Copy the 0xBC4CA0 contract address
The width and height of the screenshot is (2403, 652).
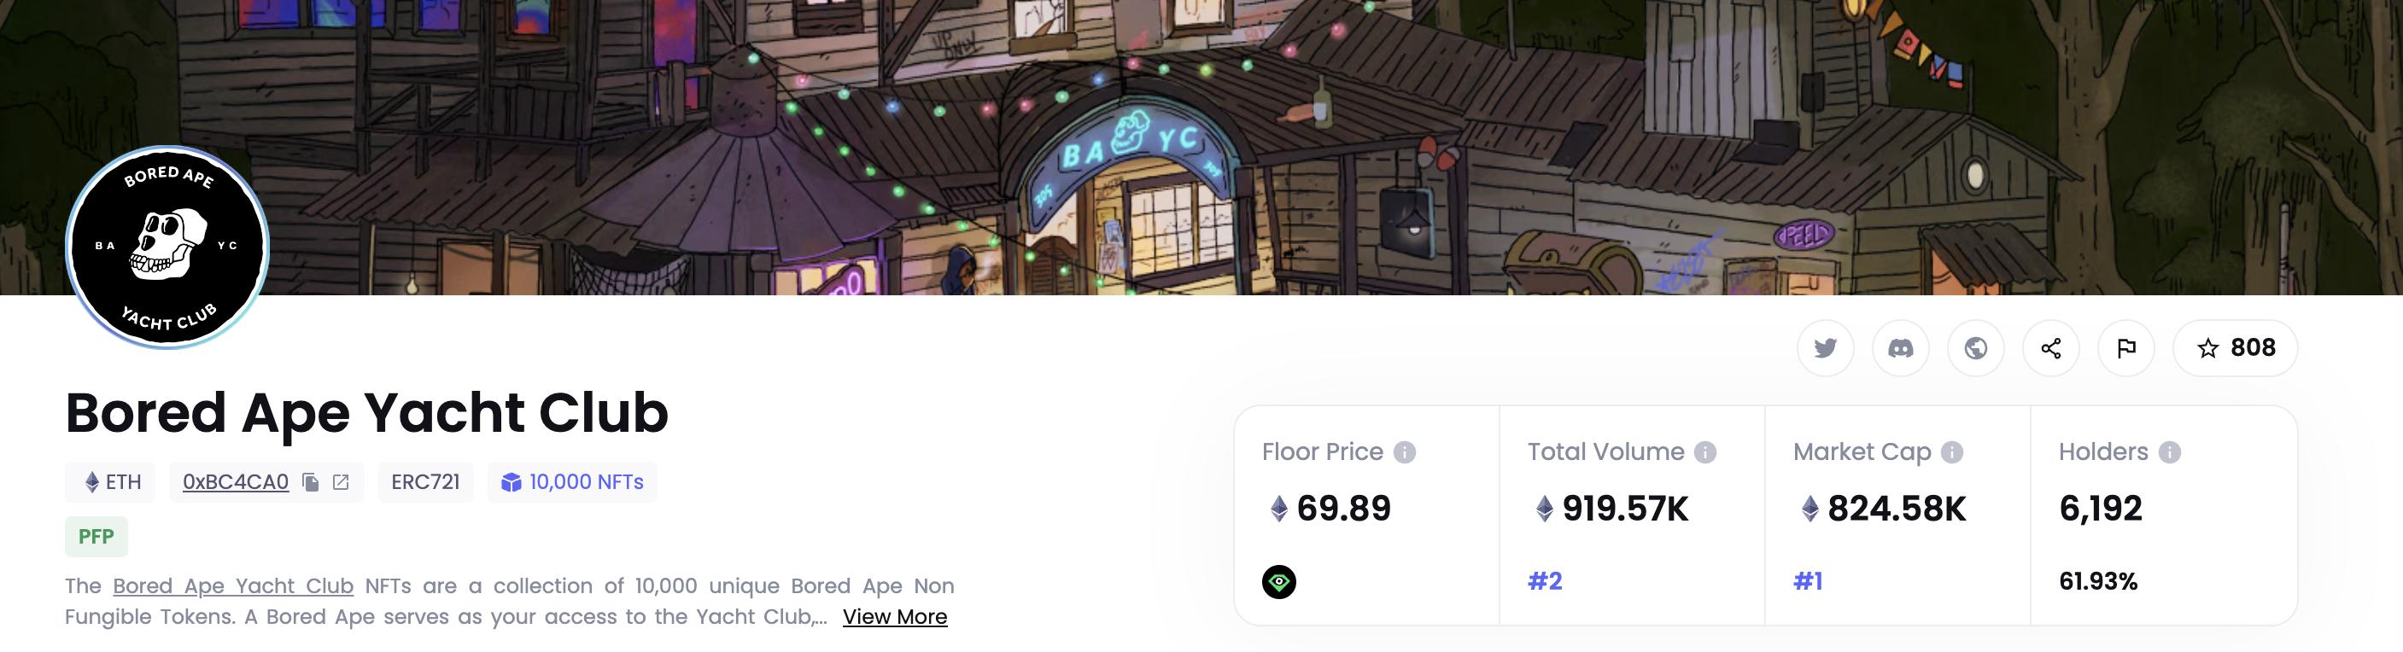point(311,482)
